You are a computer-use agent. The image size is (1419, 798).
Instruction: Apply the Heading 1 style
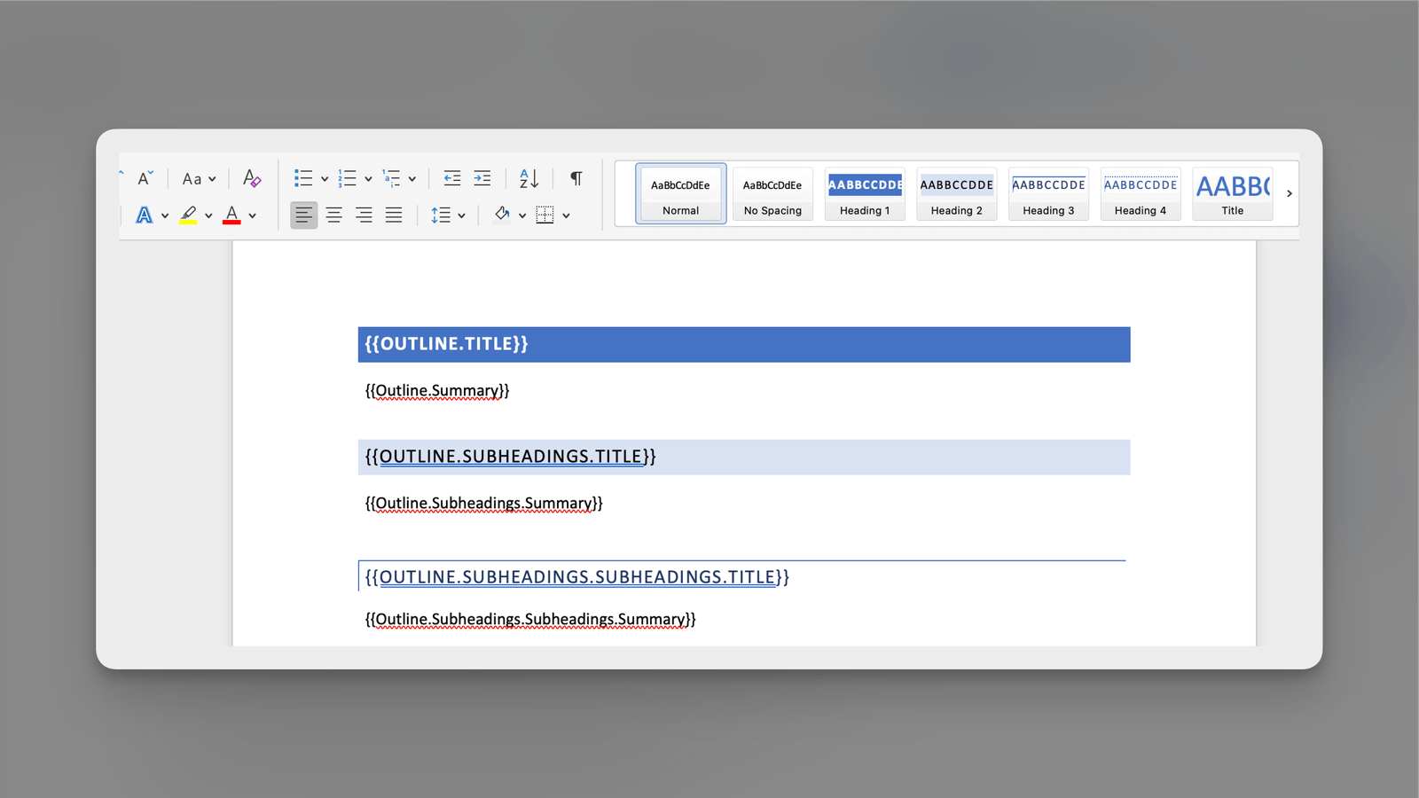(864, 193)
